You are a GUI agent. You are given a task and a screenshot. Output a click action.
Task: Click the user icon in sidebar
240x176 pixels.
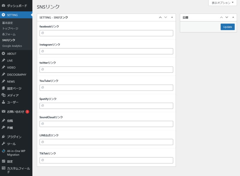click(x=4, y=102)
